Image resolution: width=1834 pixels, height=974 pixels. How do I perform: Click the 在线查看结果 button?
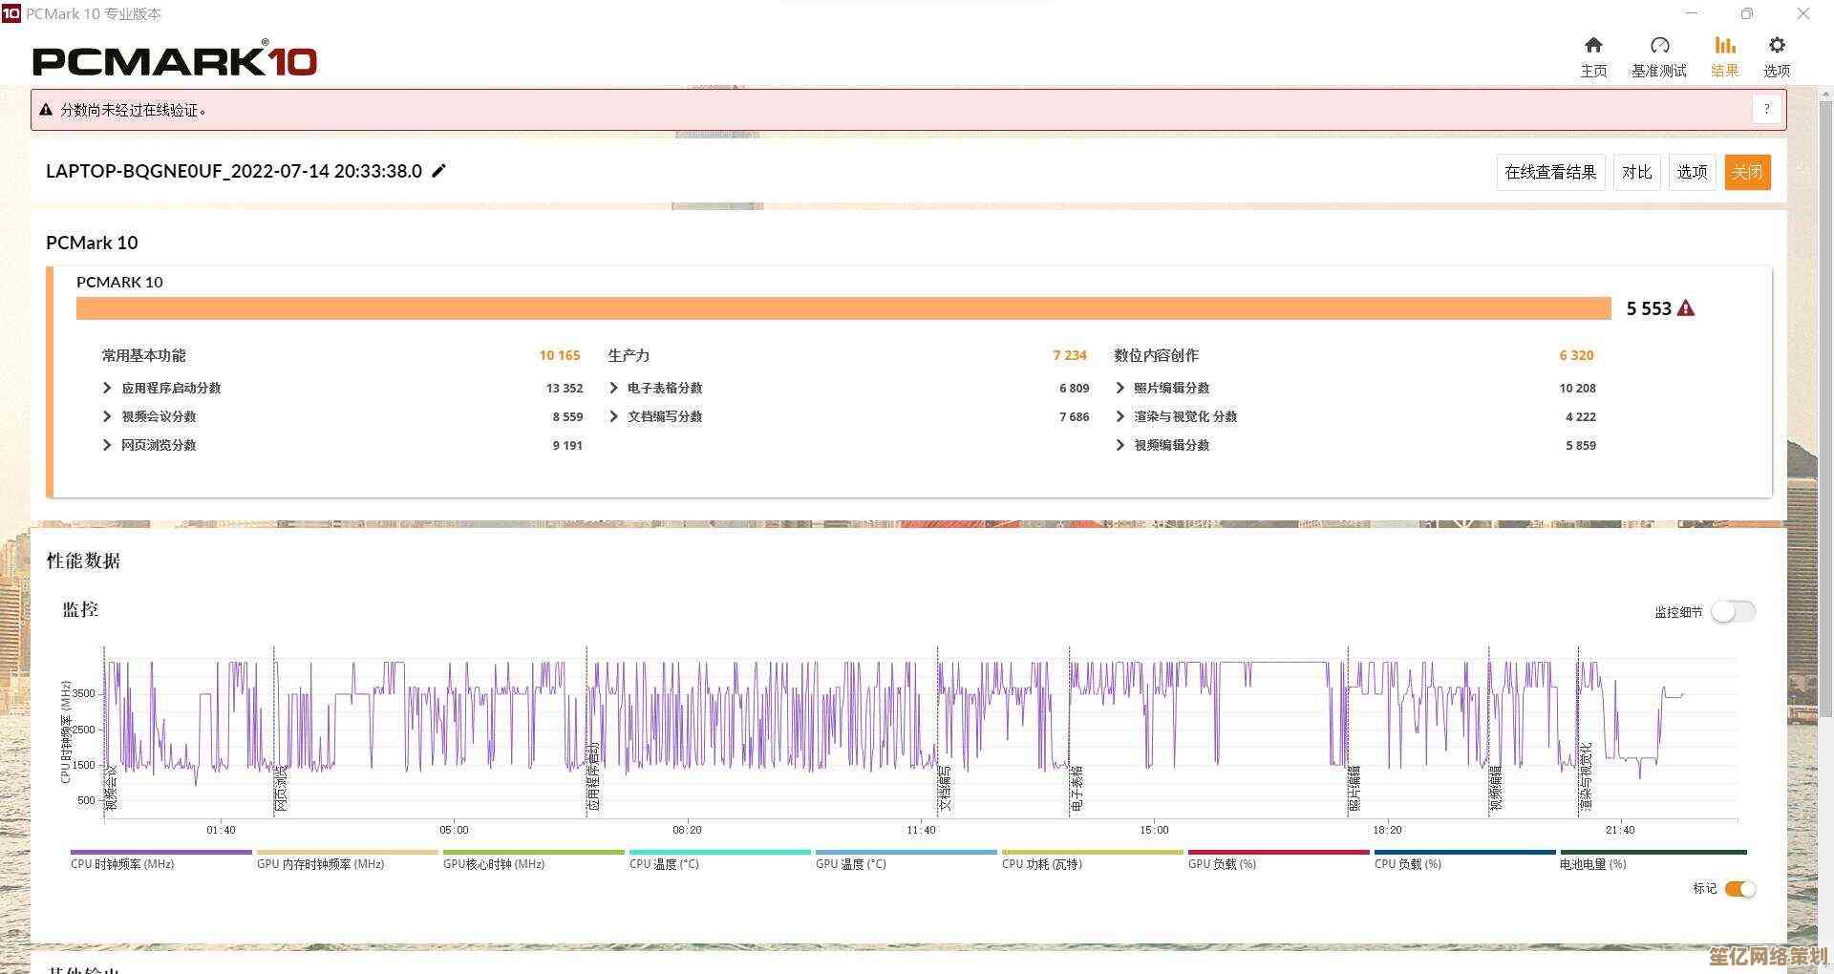(x=1549, y=172)
